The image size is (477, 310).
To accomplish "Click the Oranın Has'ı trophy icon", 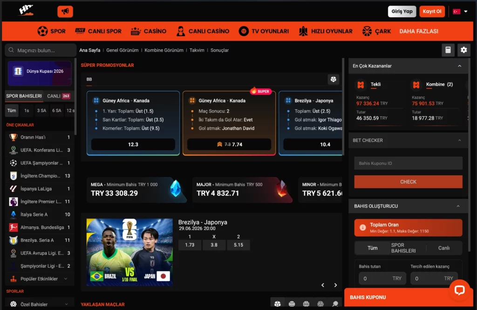I will [x=13, y=137].
